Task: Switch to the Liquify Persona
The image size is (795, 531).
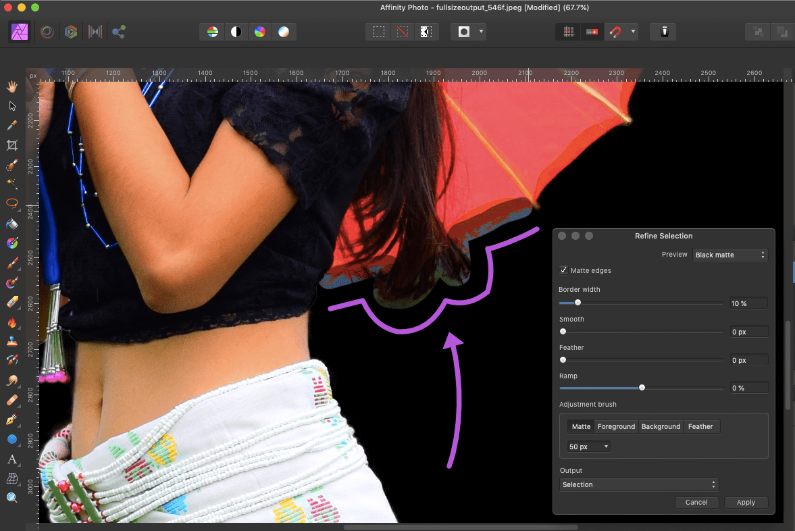Action: pos(47,32)
